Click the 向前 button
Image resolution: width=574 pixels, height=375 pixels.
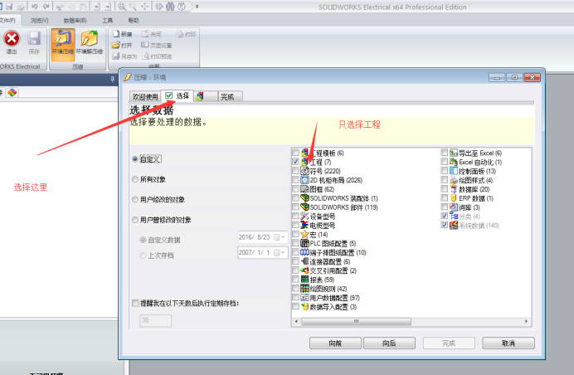click(335, 343)
